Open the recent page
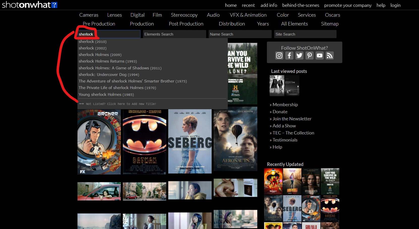Image resolution: width=419 pixels, height=229 pixels. click(x=248, y=5)
